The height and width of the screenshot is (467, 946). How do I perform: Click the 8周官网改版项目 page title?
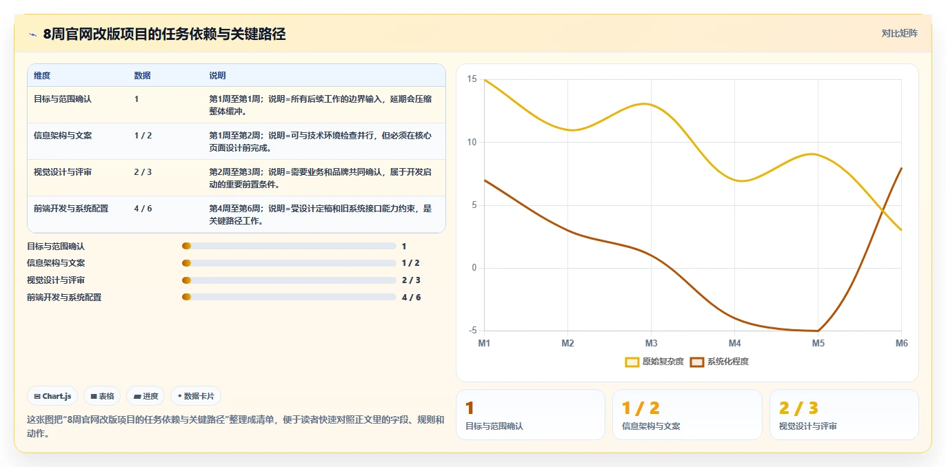pyautogui.click(x=164, y=34)
